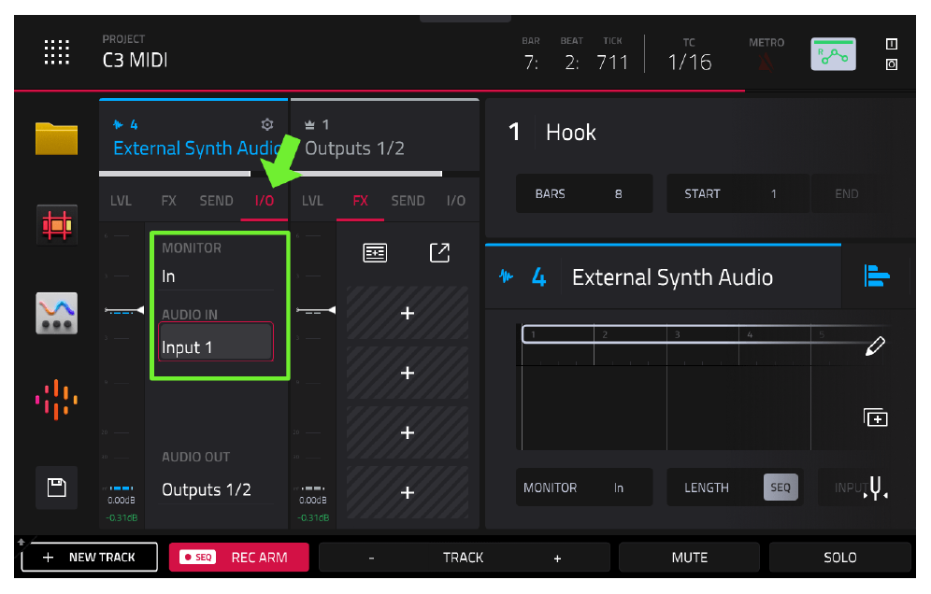The width and height of the screenshot is (931, 594).
Task: Toggle the red REC ARM button
Action: pyautogui.click(x=238, y=558)
